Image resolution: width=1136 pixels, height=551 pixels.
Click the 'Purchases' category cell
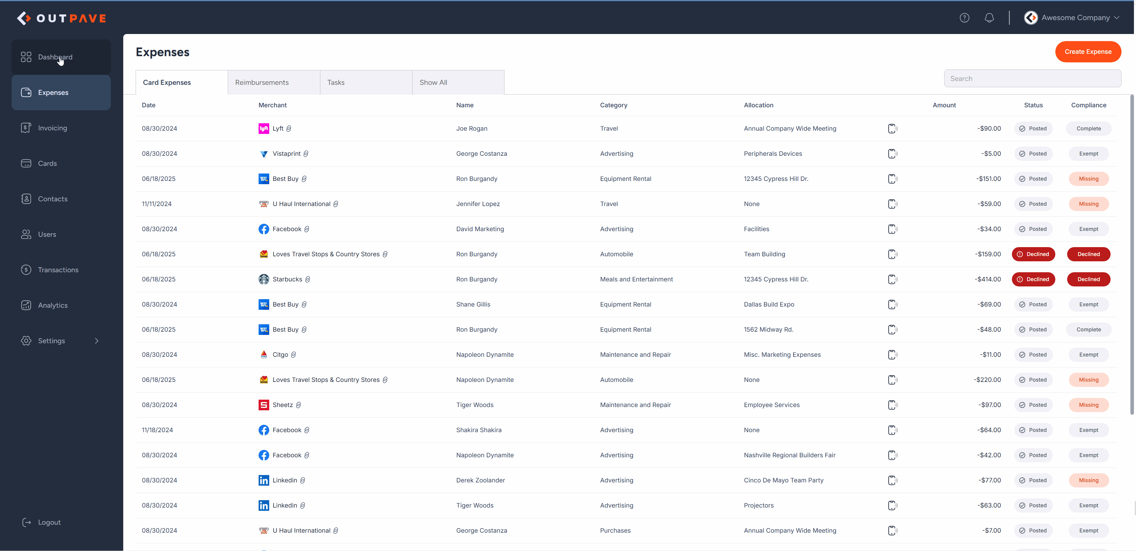615,530
